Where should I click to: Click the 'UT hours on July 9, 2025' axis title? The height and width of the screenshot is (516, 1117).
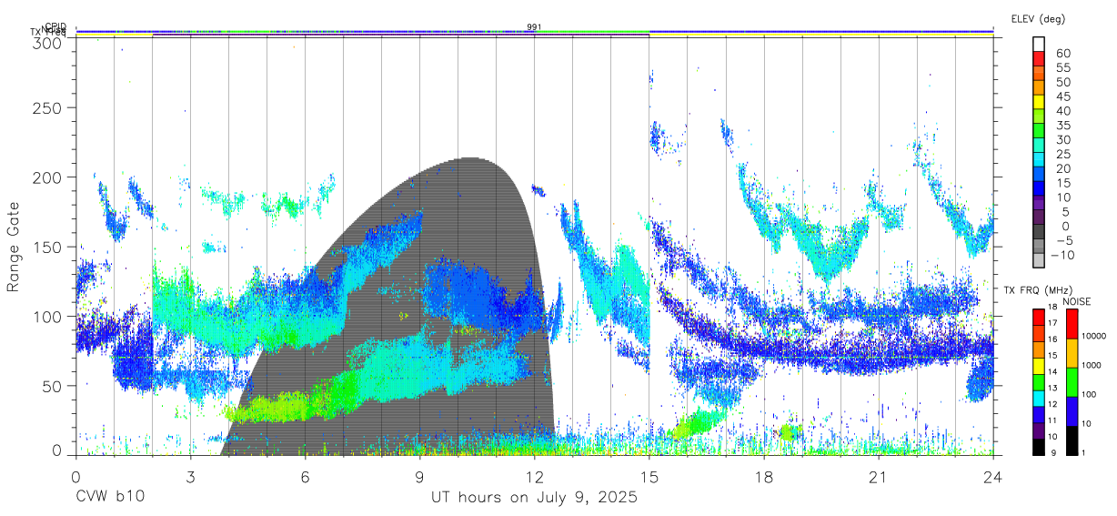534,498
